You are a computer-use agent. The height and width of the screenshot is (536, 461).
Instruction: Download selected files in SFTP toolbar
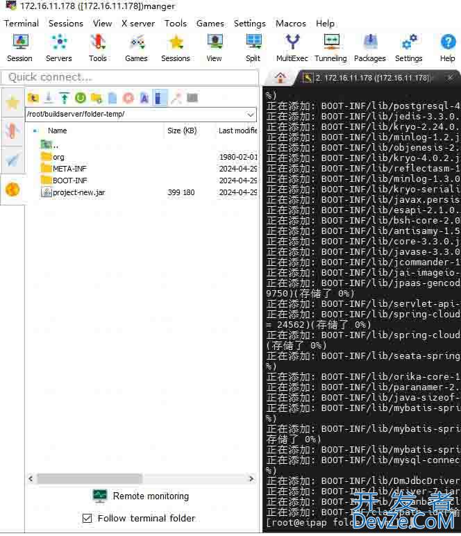click(x=49, y=98)
